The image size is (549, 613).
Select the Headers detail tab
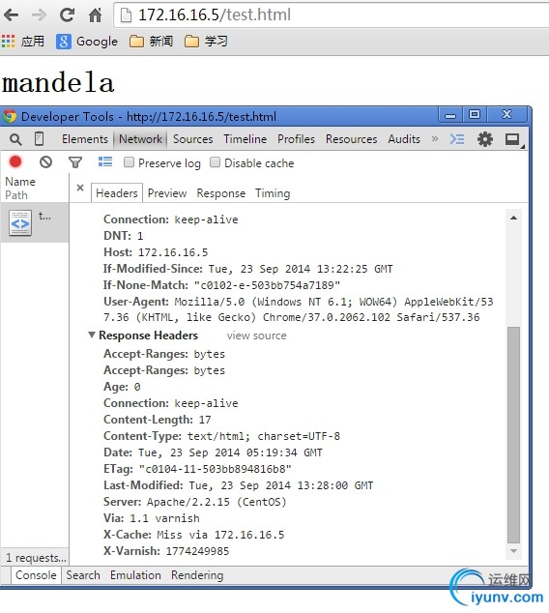point(116,193)
